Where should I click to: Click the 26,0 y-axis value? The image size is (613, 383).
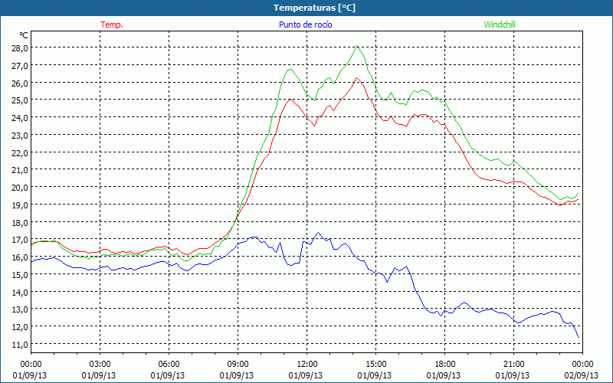tap(20, 83)
